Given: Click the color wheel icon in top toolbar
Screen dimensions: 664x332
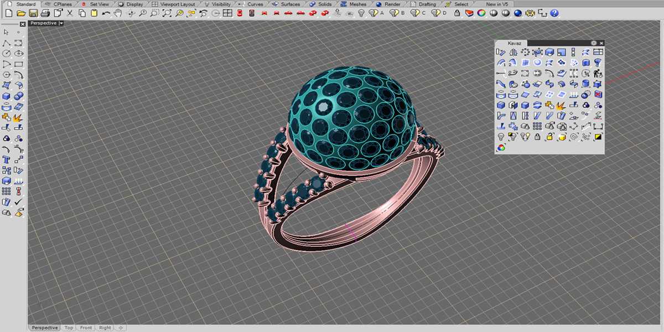Looking at the screenshot, I should 481,13.
